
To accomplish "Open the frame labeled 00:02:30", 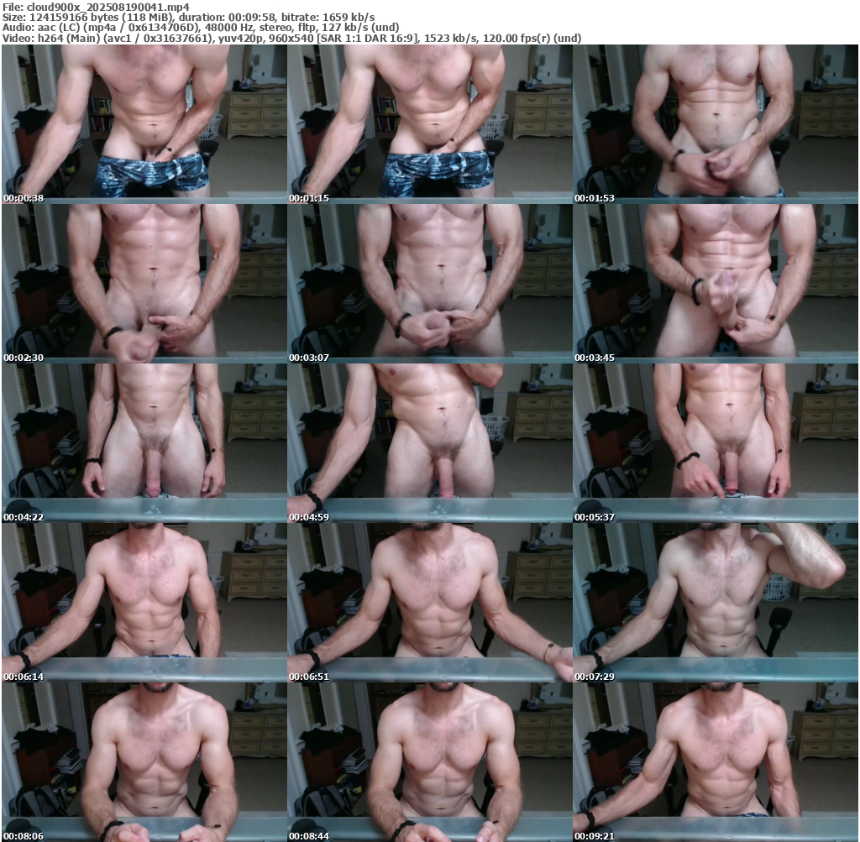I will pos(144,284).
